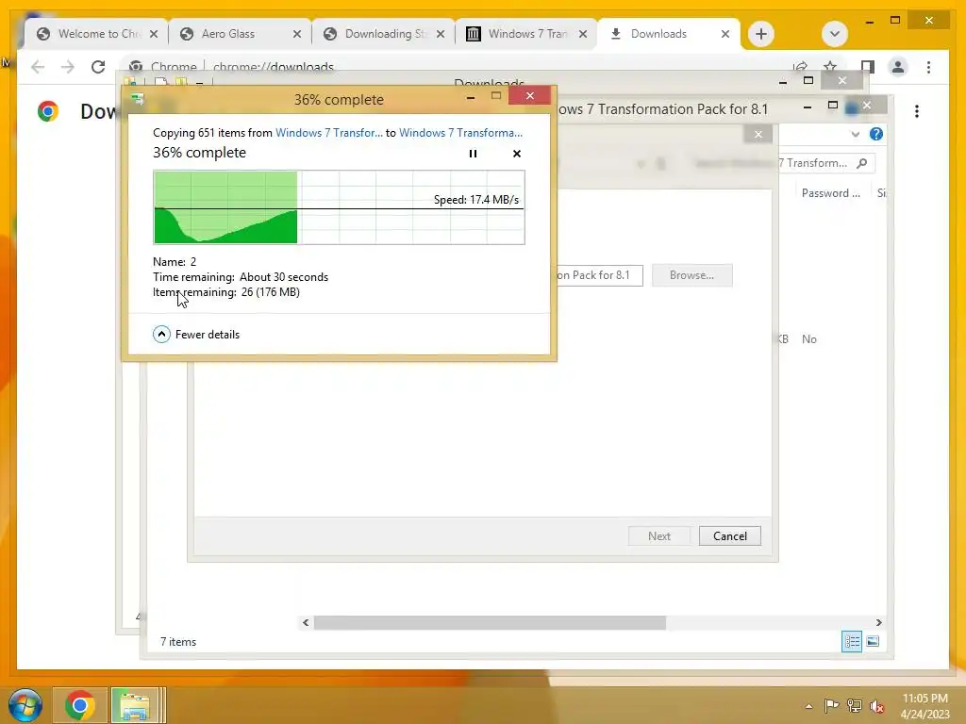Click the Explorer horizontal scrollbar thumb

point(490,622)
